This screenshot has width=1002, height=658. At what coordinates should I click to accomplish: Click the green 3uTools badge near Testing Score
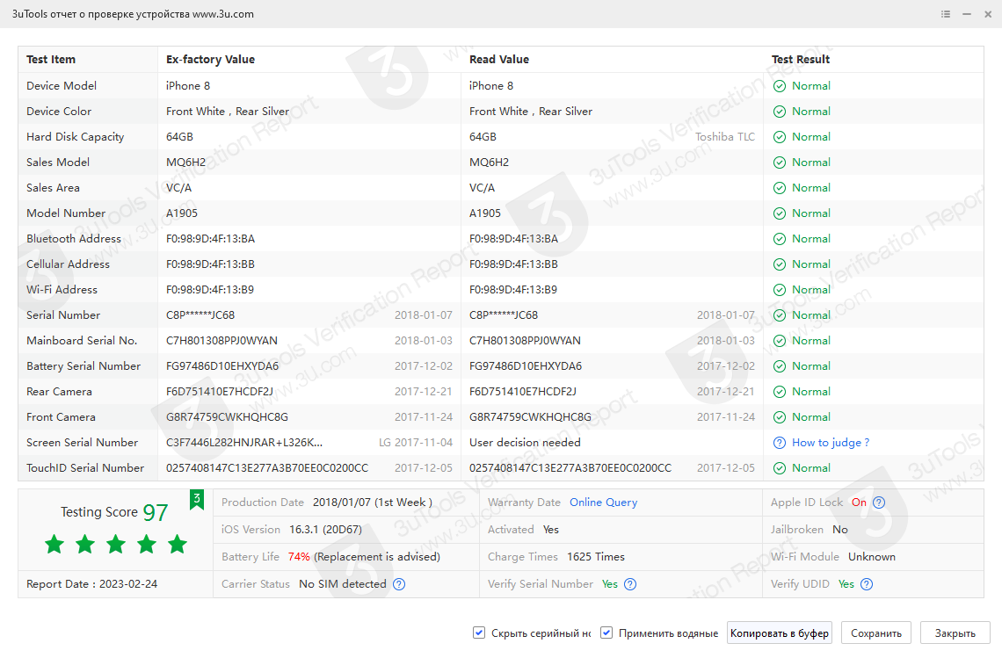(x=197, y=500)
